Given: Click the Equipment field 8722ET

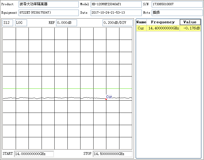Looking at the screenshot, I should click(49, 13).
